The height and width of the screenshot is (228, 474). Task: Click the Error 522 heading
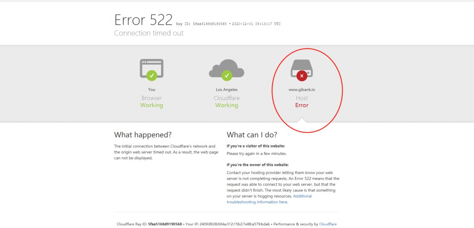(x=144, y=19)
